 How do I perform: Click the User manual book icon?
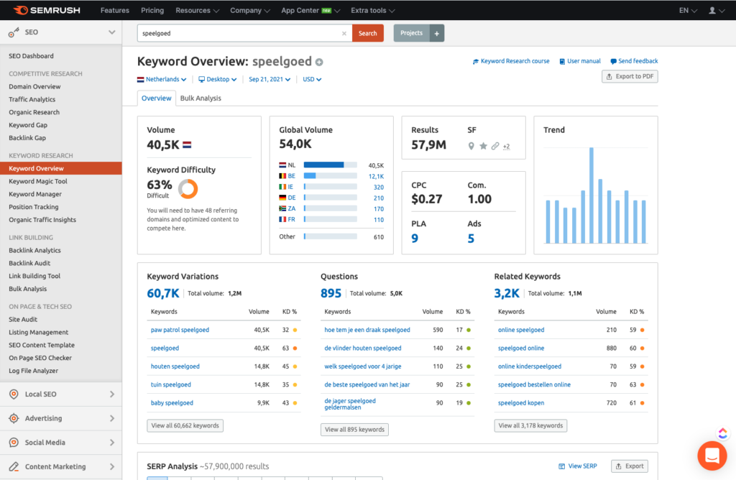coord(562,62)
